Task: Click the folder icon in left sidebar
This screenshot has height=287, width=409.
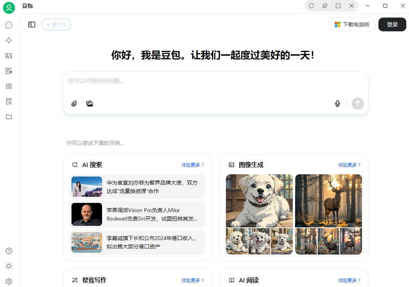Action: 9,117
